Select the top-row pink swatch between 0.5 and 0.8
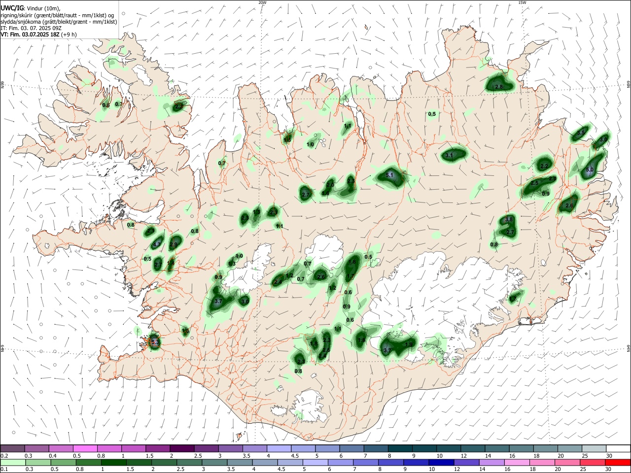Image resolution: width=631 pixels, height=473 pixels. 85,449
